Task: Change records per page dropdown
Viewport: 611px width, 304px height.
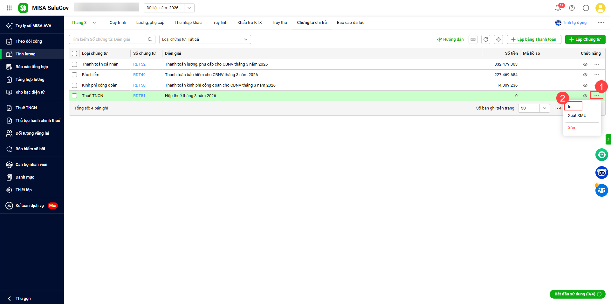Action: pyautogui.click(x=544, y=108)
